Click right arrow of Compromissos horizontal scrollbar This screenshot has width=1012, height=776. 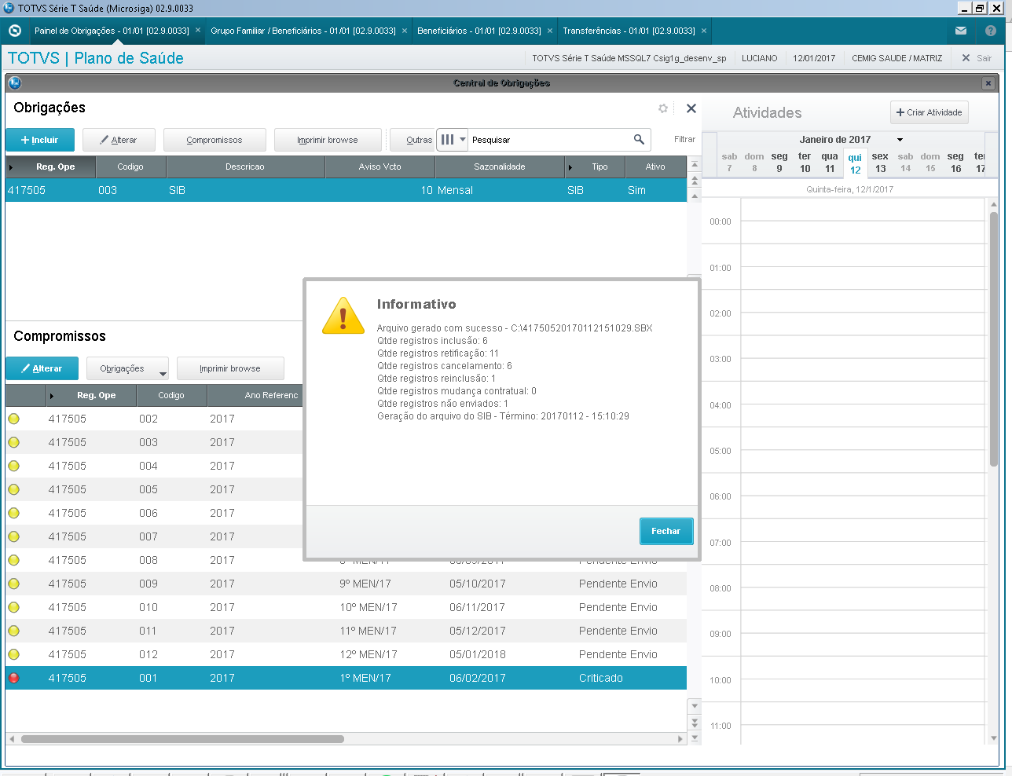[x=680, y=739]
